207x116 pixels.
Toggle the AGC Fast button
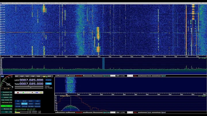click(x=24, y=104)
